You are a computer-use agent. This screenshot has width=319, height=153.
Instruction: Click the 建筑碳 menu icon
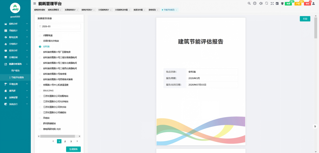point(6,91)
